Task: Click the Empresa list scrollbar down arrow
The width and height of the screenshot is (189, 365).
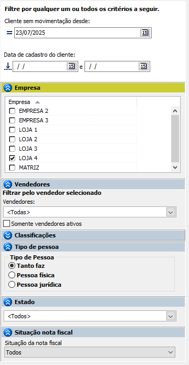Action: pos(175,167)
